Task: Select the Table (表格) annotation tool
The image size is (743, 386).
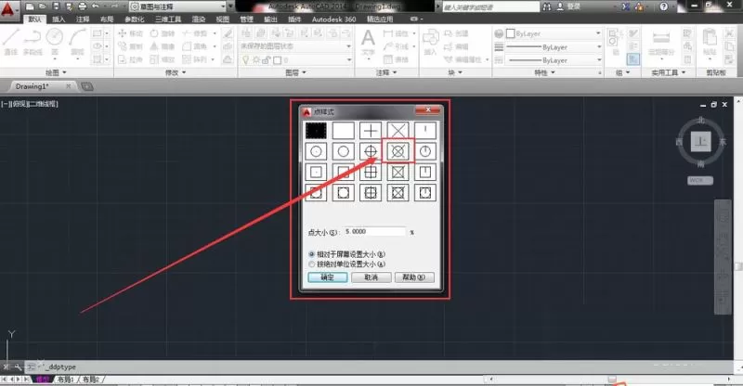Action: (396, 59)
